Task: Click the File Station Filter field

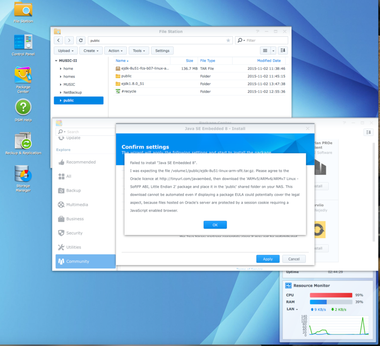Action: click(x=262, y=40)
